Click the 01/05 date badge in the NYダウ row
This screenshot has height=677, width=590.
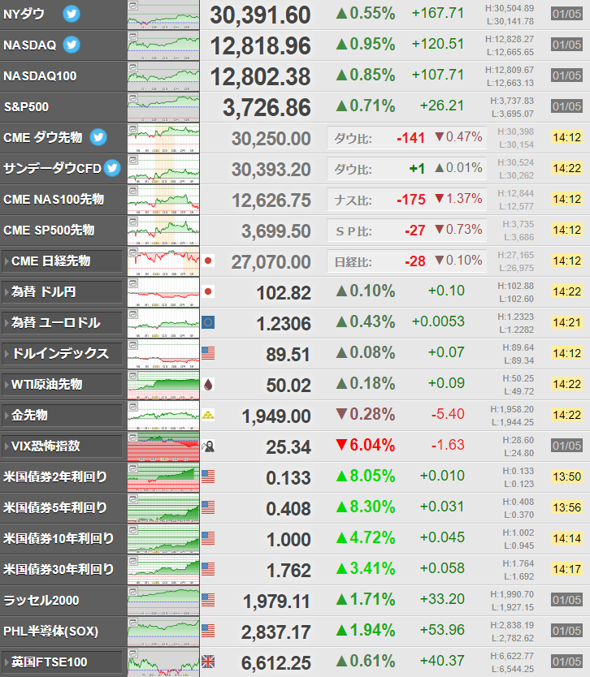(x=566, y=14)
